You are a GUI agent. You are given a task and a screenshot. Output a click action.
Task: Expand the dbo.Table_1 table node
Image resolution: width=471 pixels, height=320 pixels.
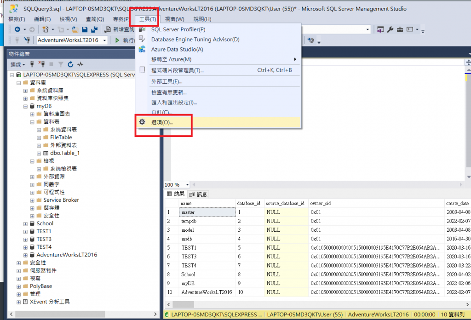coord(39,154)
